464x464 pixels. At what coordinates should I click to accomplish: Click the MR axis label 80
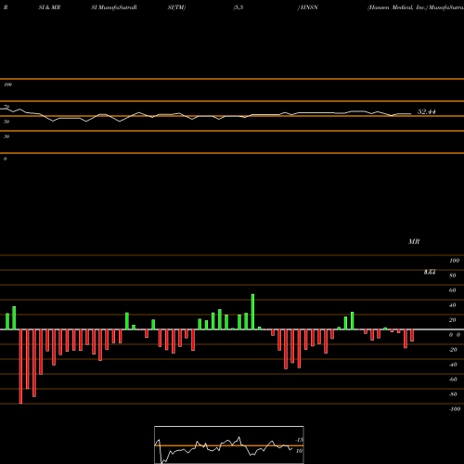453,276
